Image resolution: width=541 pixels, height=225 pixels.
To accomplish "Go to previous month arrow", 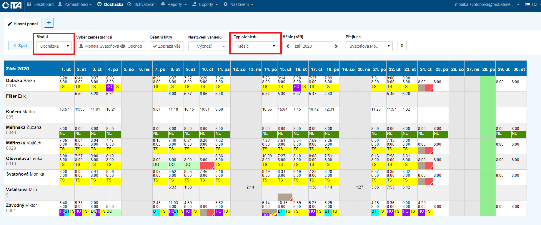I will point(288,46).
